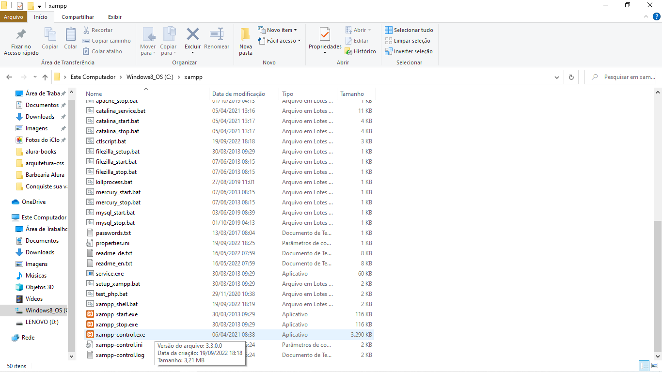The height and width of the screenshot is (372, 662).
Task: Click Selecionar tudo
Action: point(409,30)
